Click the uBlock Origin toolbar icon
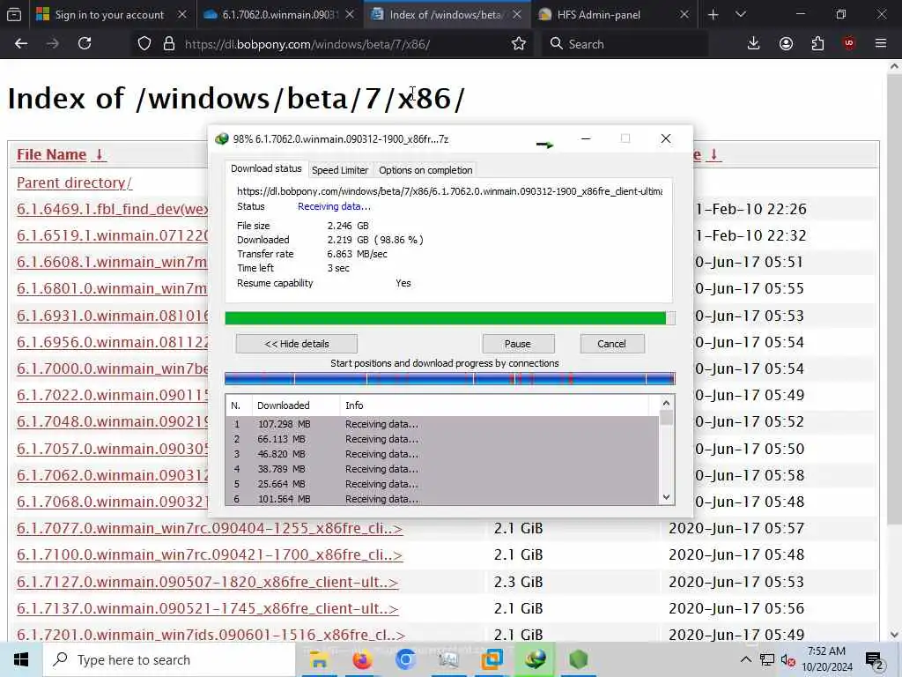The width and height of the screenshot is (902, 677). (849, 43)
